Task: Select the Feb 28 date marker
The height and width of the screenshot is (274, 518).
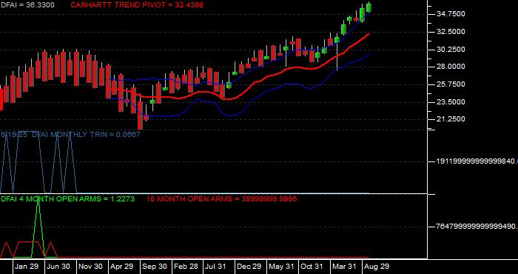Action: click(186, 267)
